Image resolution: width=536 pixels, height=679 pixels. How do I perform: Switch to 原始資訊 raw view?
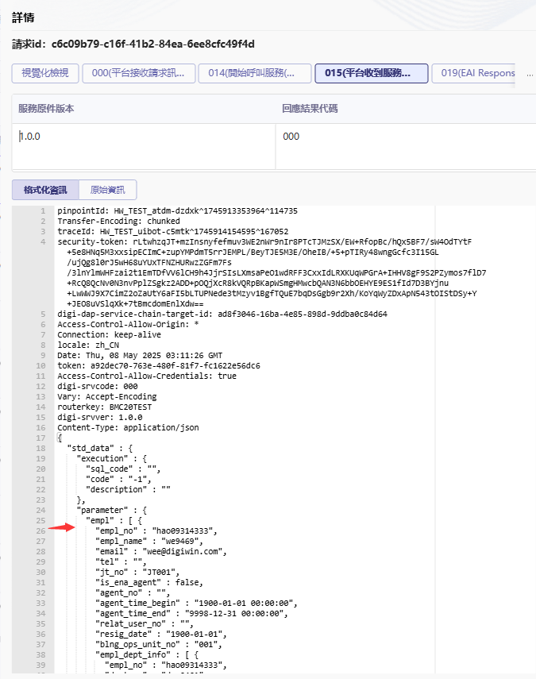point(108,190)
